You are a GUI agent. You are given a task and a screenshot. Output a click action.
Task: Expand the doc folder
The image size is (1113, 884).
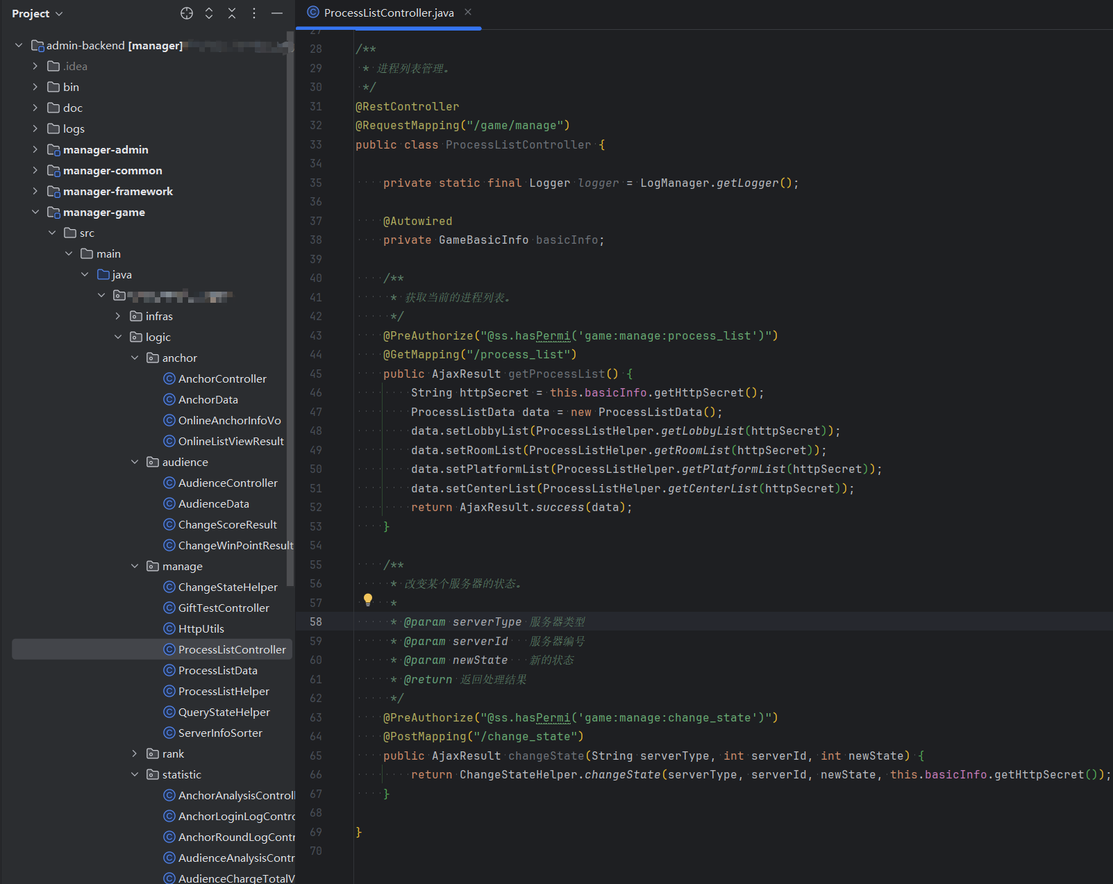[35, 108]
